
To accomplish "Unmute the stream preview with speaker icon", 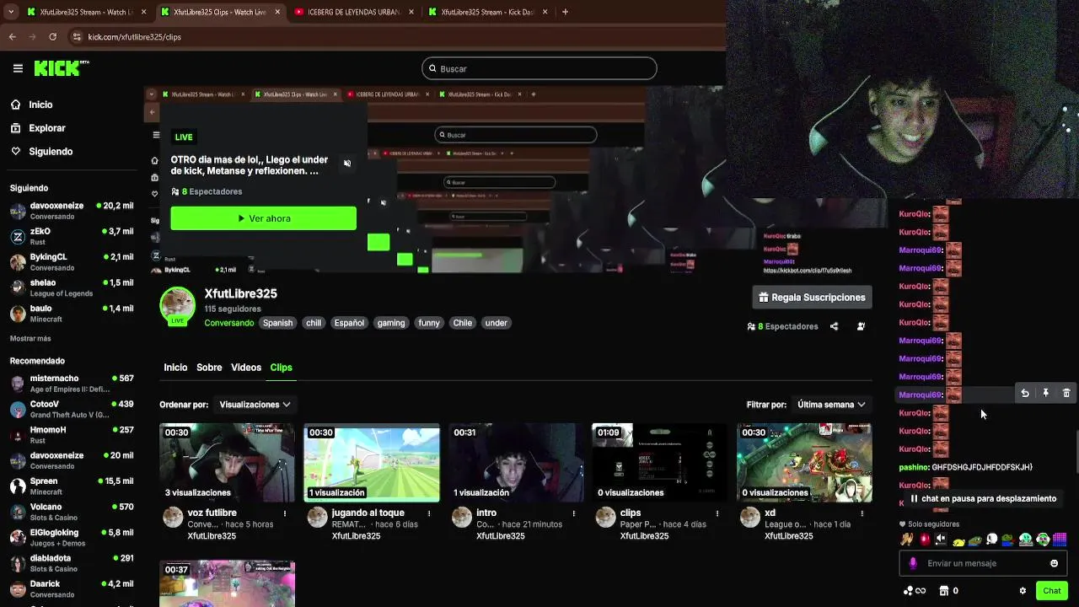I will pos(347,164).
